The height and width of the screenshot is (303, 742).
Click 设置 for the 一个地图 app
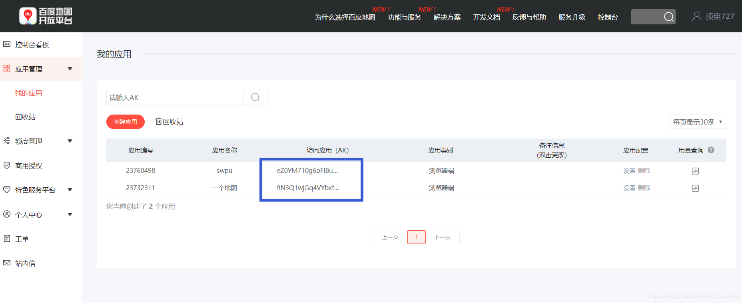(629, 188)
